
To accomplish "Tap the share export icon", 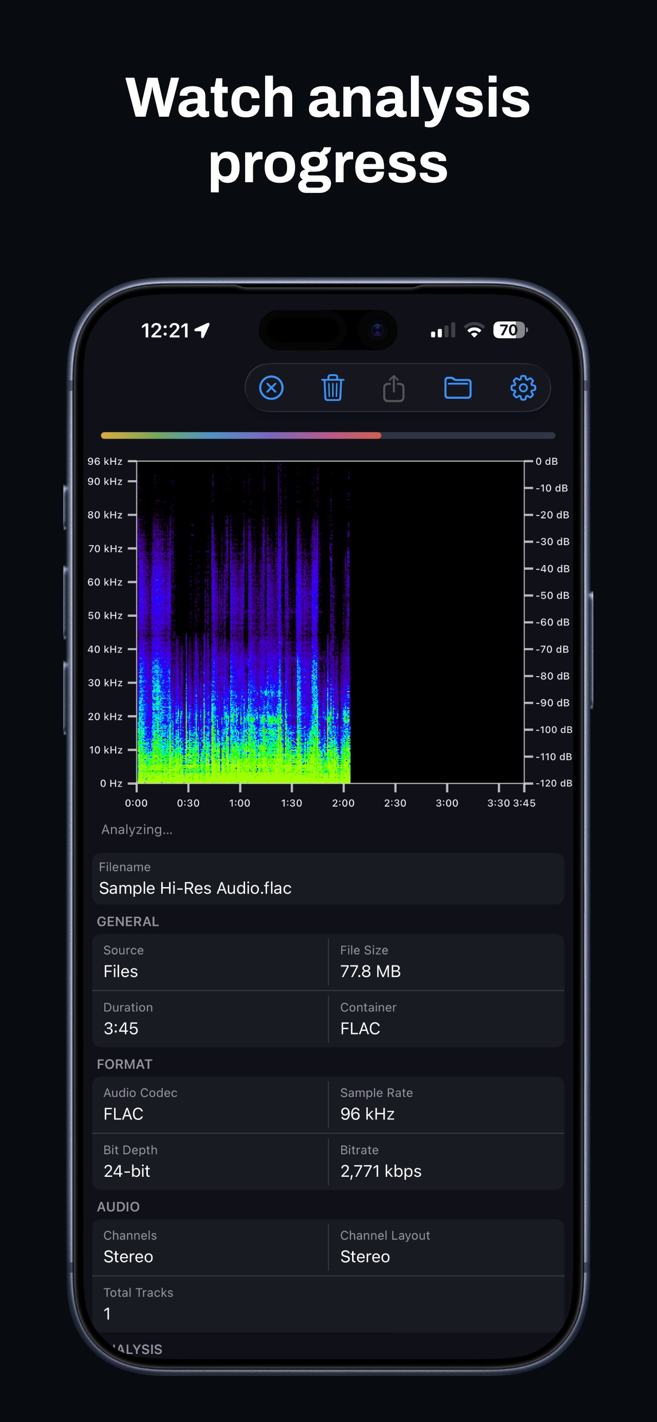I will 394,387.
